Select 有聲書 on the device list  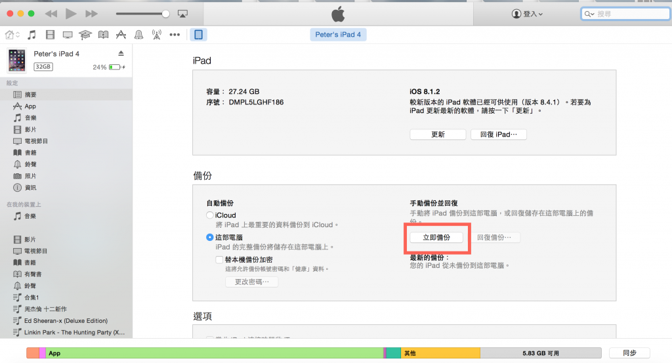pos(66,274)
